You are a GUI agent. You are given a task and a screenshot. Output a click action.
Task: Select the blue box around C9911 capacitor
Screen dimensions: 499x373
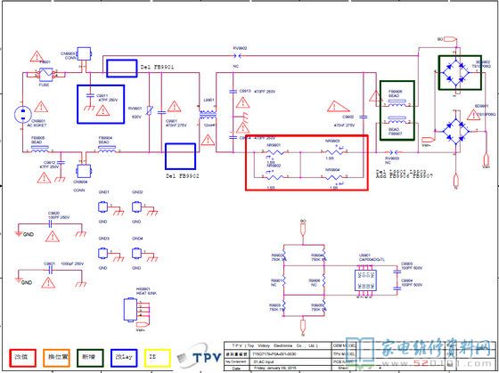101,104
